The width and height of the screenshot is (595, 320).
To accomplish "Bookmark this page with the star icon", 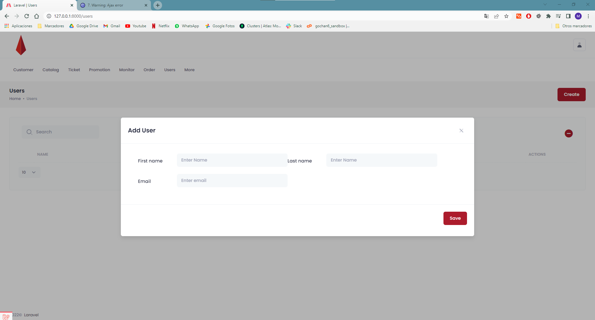I will (x=506, y=16).
